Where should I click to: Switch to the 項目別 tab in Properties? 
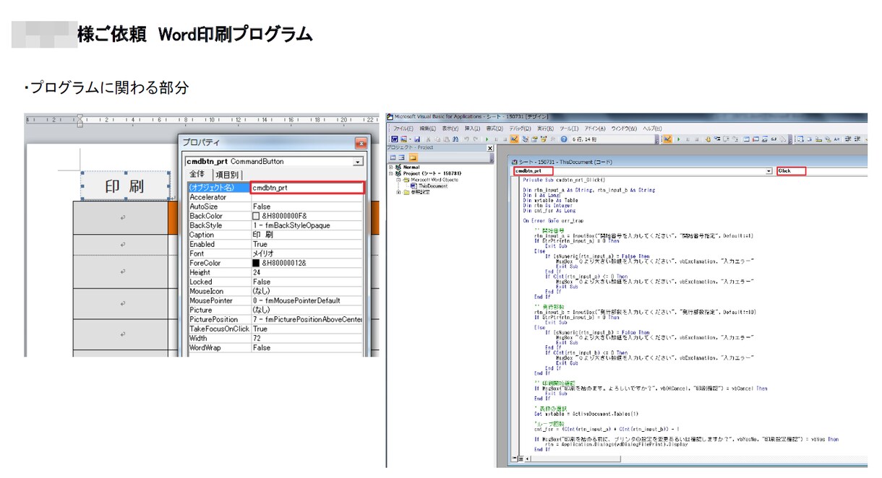[x=227, y=174]
